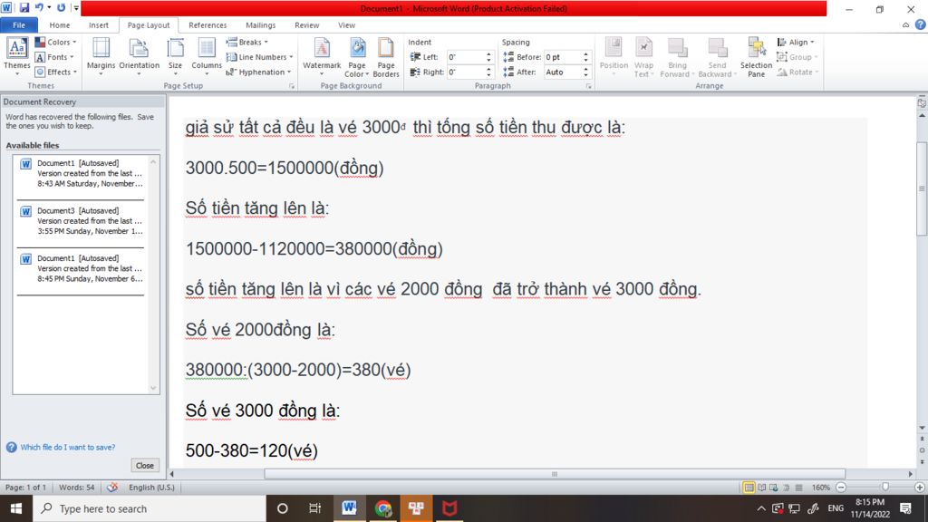The width and height of the screenshot is (928, 522).
Task: Open the Position options
Action: click(614, 56)
